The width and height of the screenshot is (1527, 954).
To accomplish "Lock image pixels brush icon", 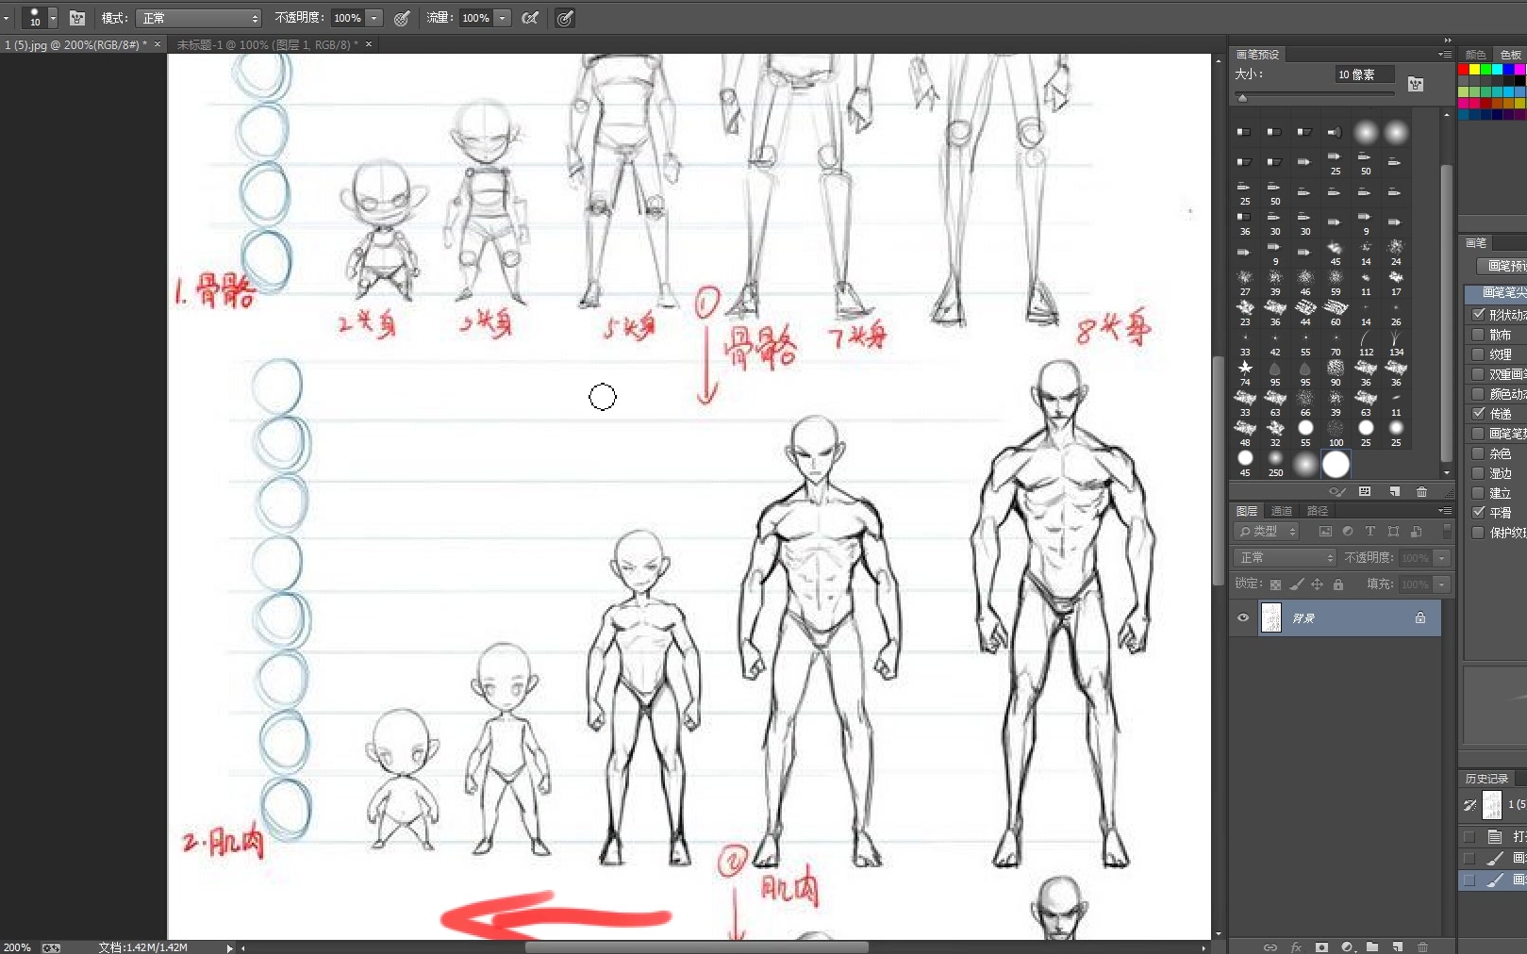I will 1296,584.
